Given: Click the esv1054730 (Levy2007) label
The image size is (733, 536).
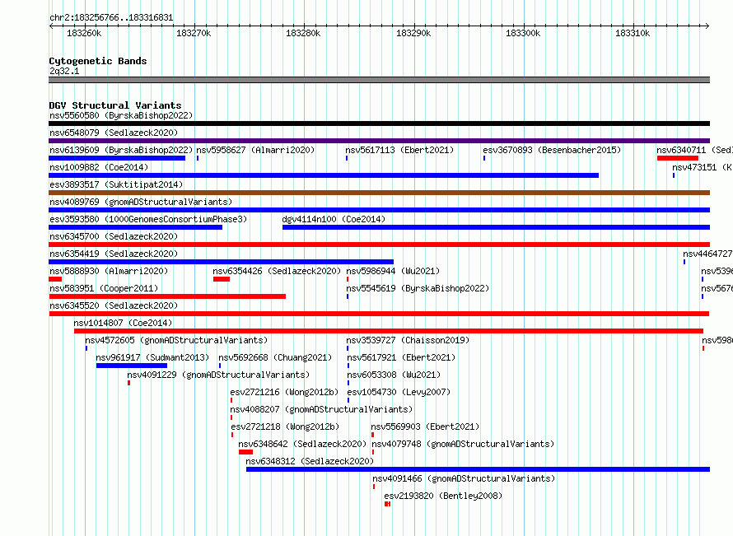Looking at the screenshot, I should (x=399, y=392).
